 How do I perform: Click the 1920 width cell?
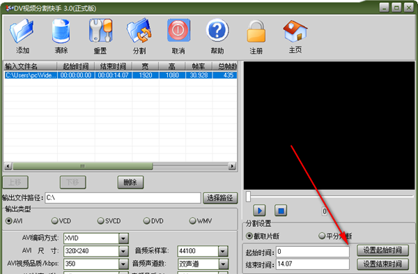tap(146, 75)
